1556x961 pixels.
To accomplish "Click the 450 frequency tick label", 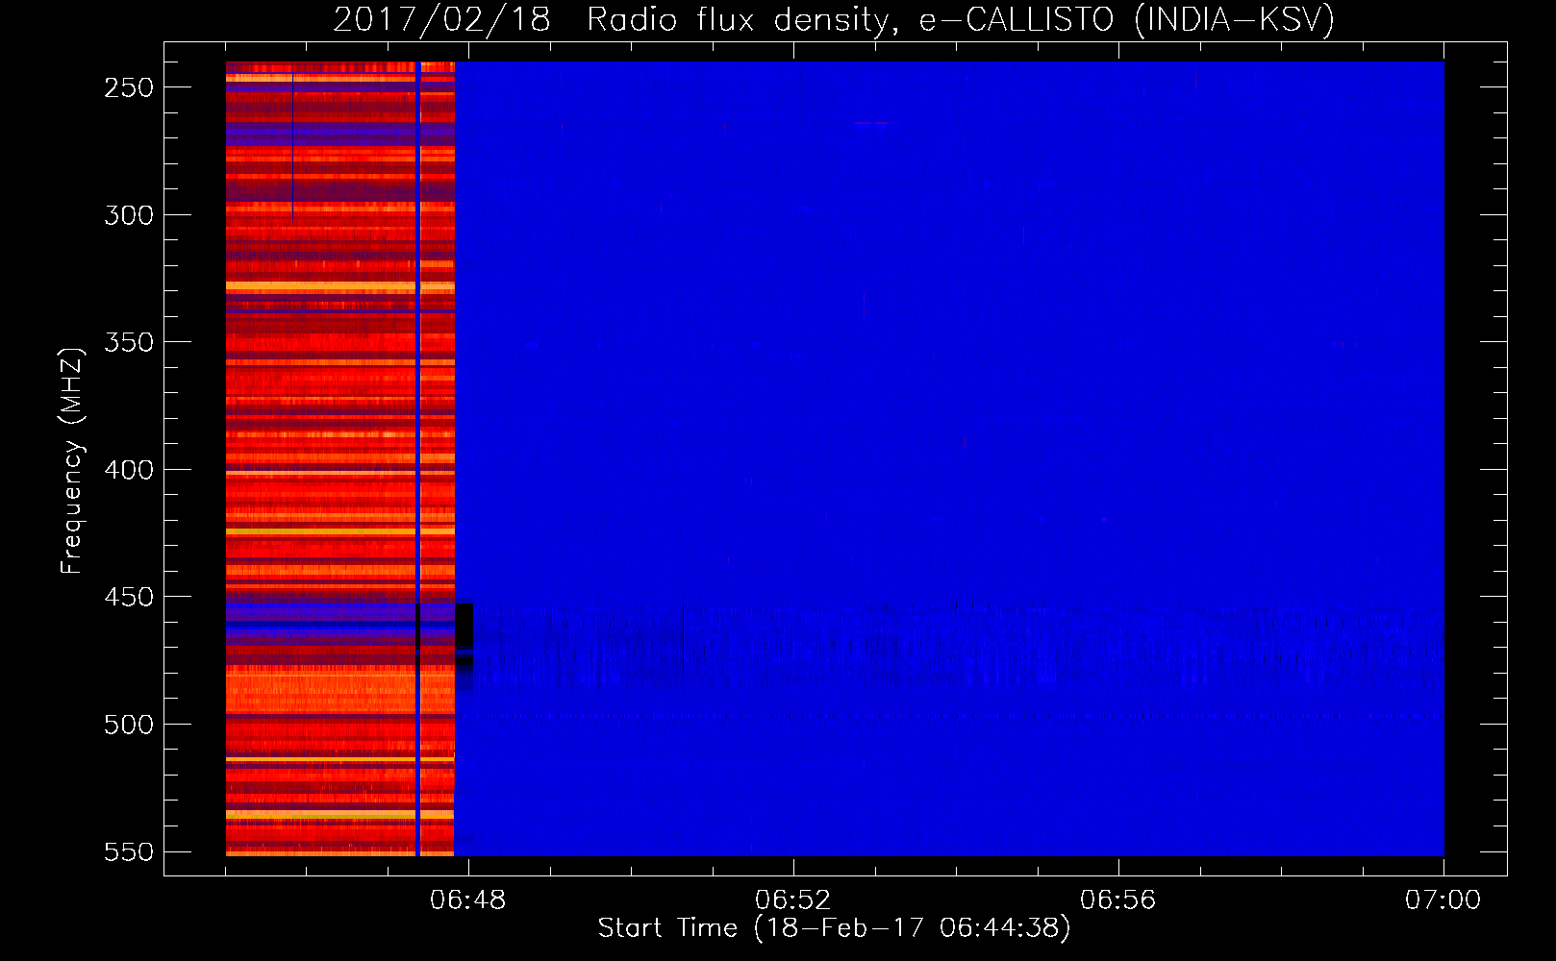I will (x=129, y=597).
